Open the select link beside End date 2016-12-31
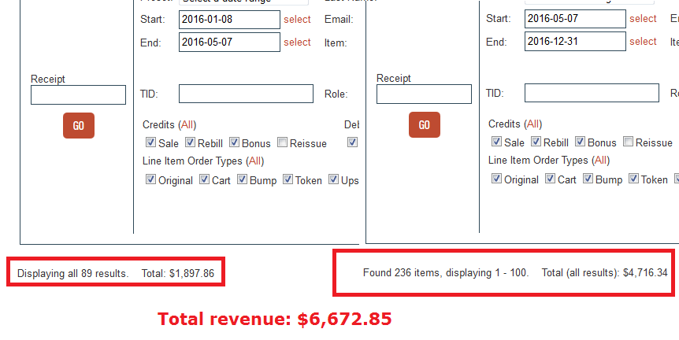679x340 pixels. (643, 42)
